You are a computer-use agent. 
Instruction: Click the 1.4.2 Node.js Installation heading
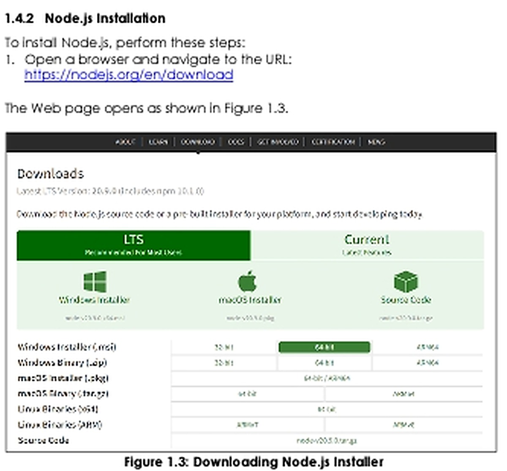pyautogui.click(x=85, y=19)
